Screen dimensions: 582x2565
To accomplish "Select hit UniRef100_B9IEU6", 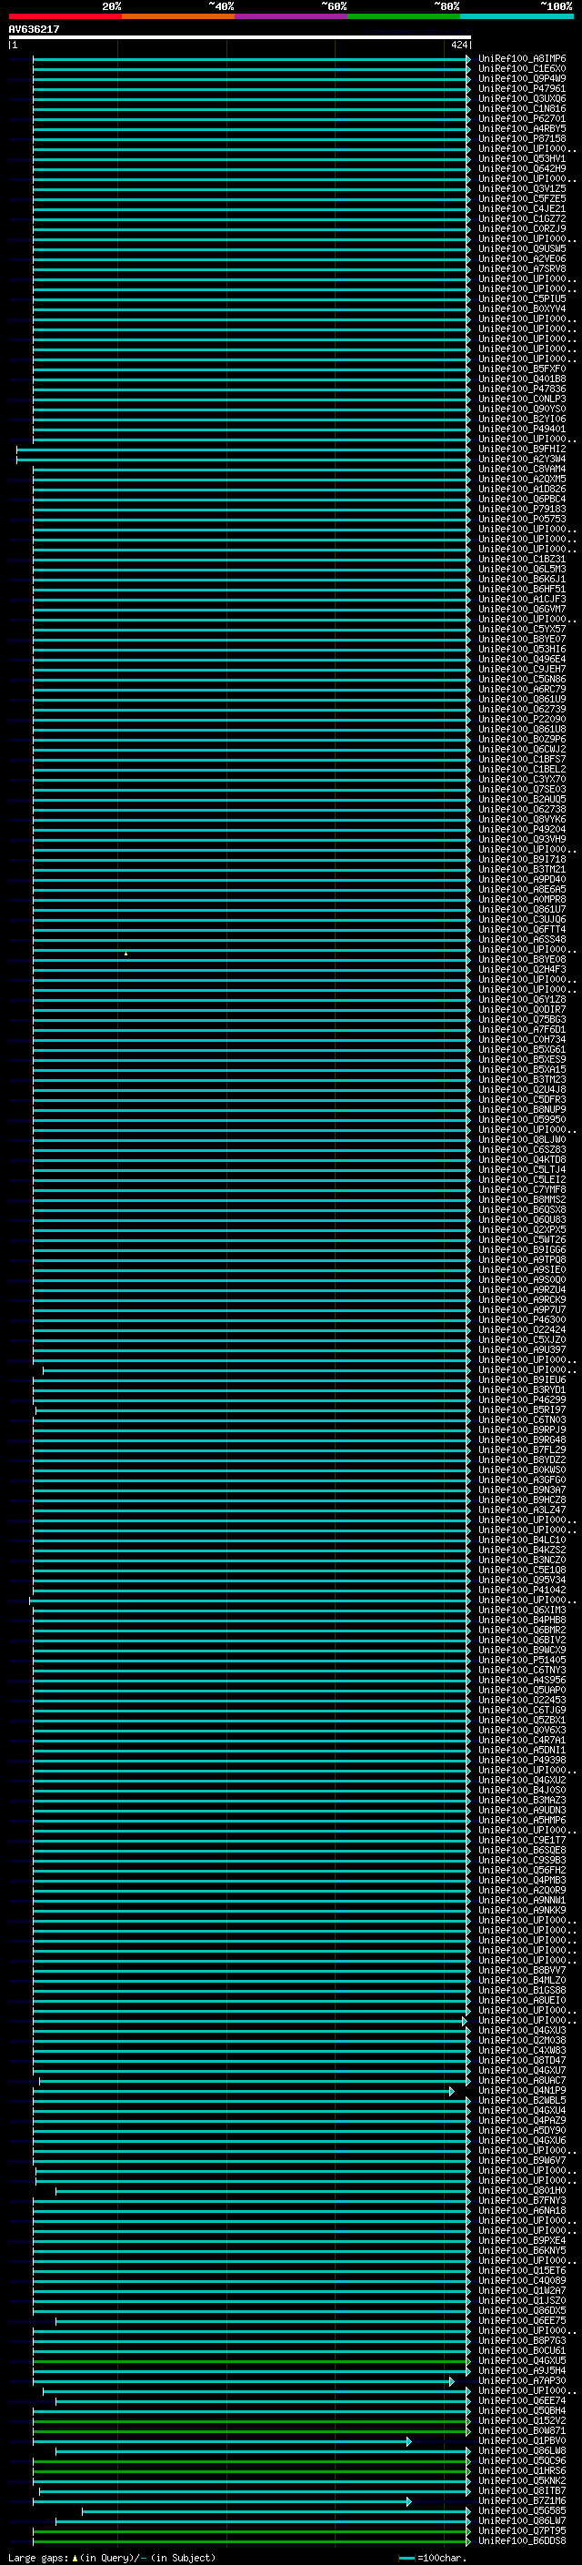I will click(521, 1380).
